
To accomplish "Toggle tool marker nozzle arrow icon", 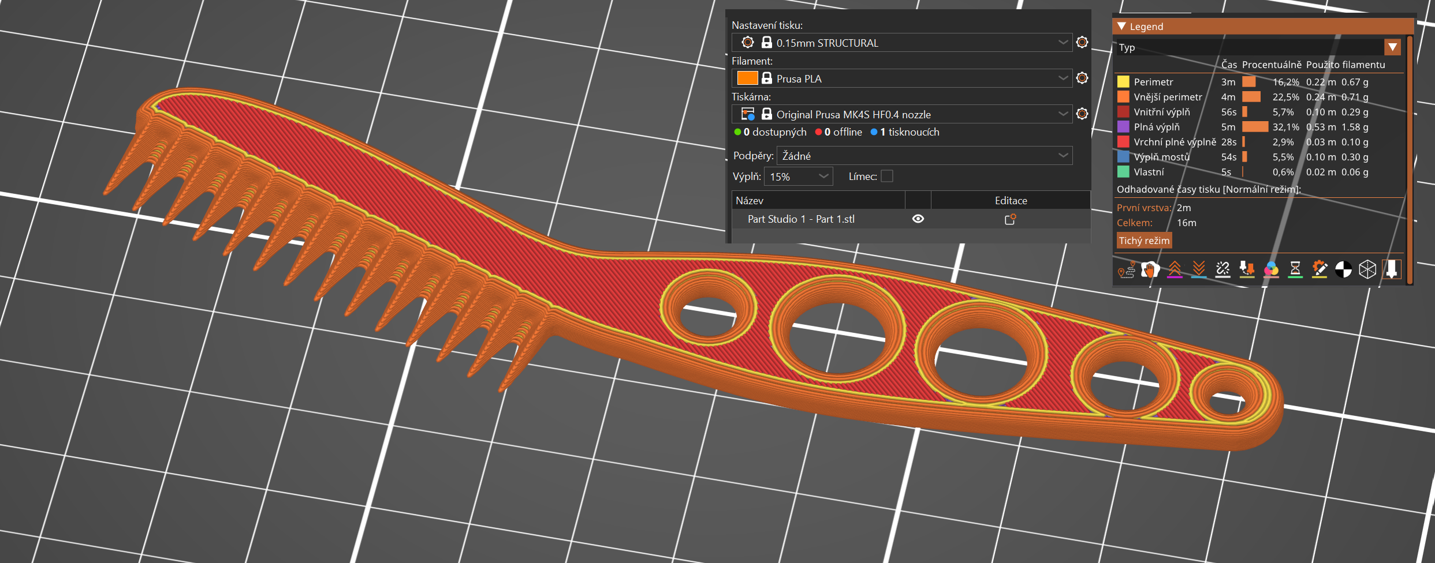I will click(x=1392, y=269).
